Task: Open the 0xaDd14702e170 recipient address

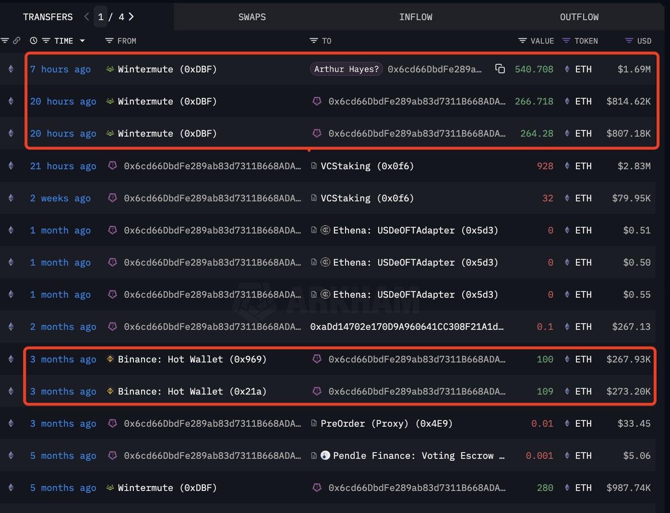Action: [x=407, y=326]
